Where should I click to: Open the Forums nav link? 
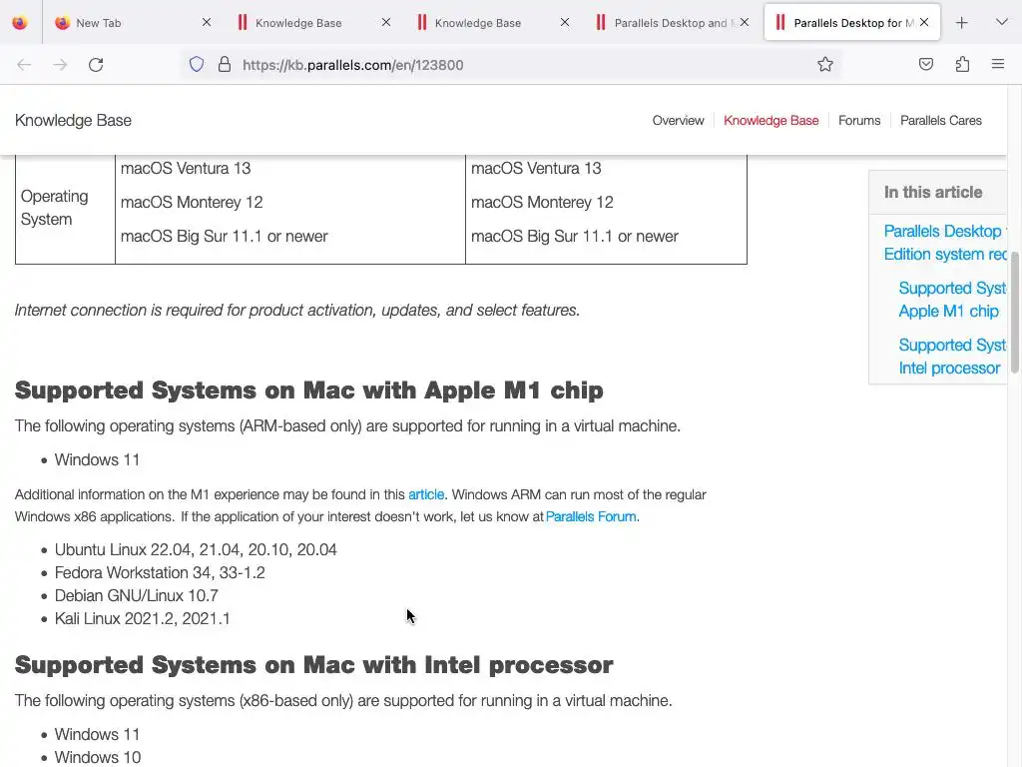click(859, 121)
